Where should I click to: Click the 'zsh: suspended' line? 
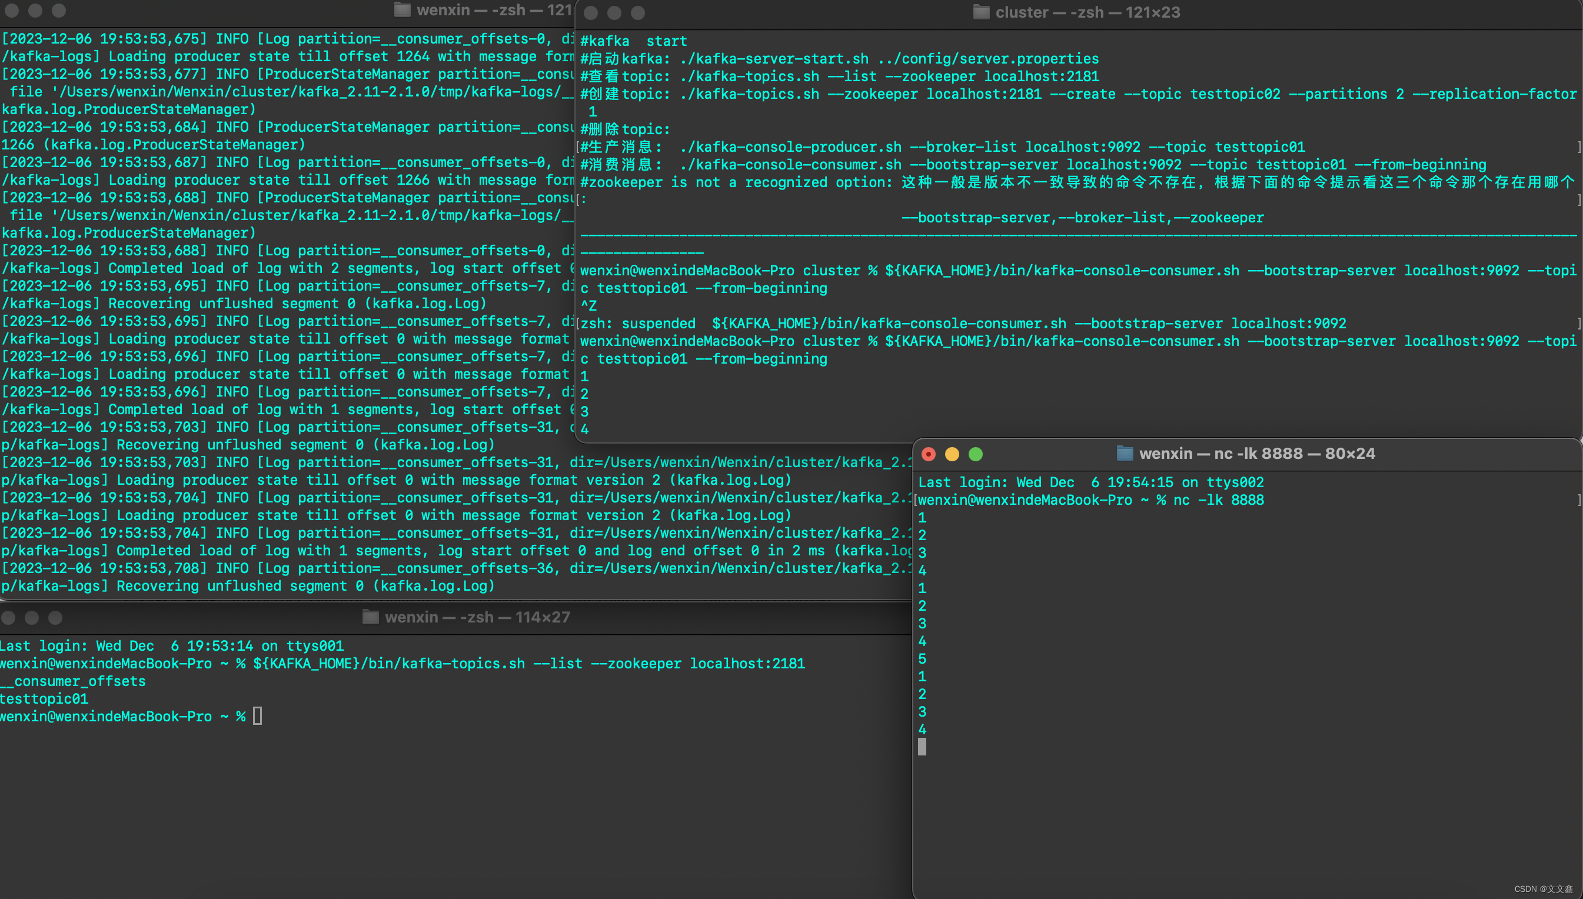[x=963, y=324]
